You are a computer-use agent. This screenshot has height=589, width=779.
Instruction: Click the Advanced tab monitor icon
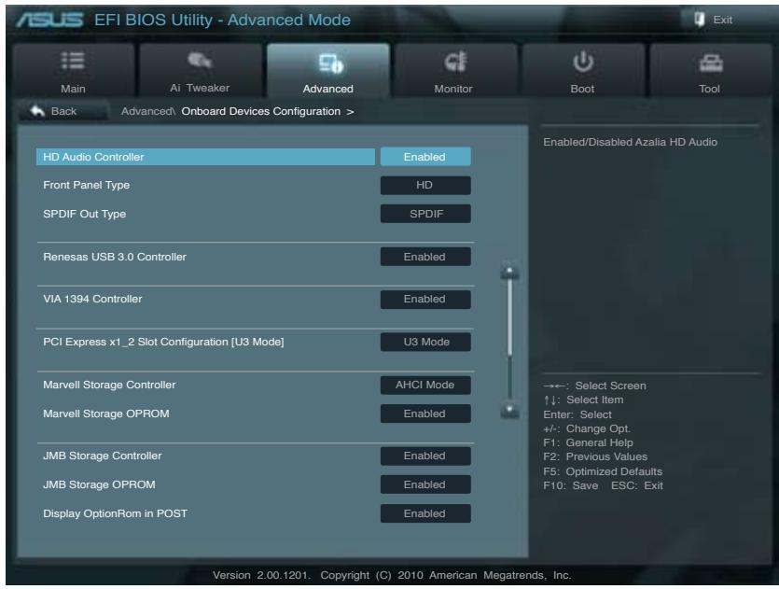click(x=330, y=63)
